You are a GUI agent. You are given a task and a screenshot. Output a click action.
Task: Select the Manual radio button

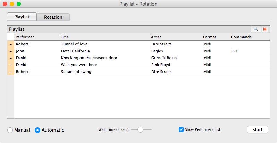10,130
